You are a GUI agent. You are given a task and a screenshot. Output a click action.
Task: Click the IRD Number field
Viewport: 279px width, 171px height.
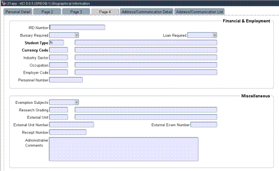point(77,27)
